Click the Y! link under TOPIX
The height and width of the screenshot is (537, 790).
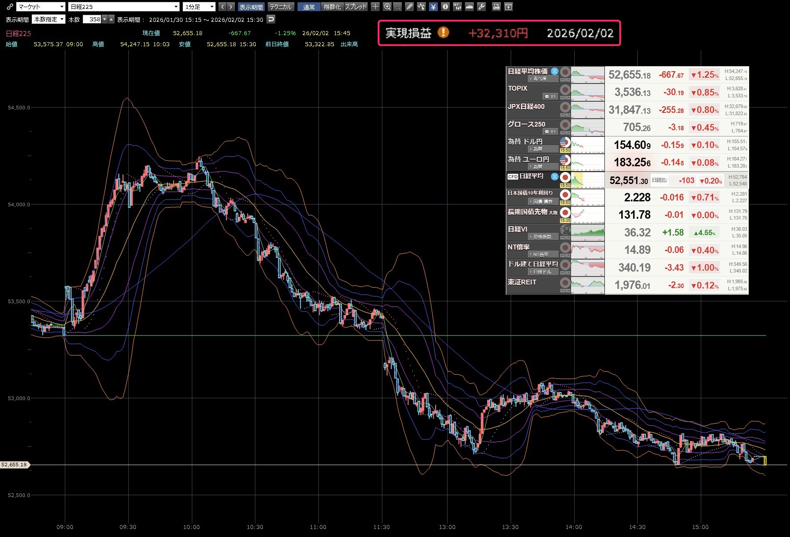[x=551, y=96]
